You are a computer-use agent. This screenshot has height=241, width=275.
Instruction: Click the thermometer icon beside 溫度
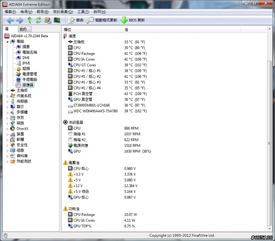point(65,36)
